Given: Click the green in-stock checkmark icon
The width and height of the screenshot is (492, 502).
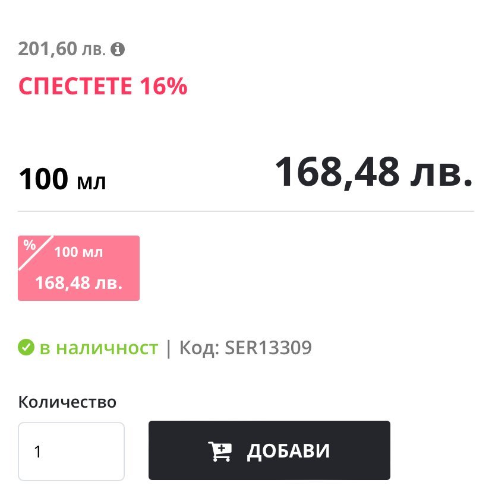Looking at the screenshot, I should point(26,348).
